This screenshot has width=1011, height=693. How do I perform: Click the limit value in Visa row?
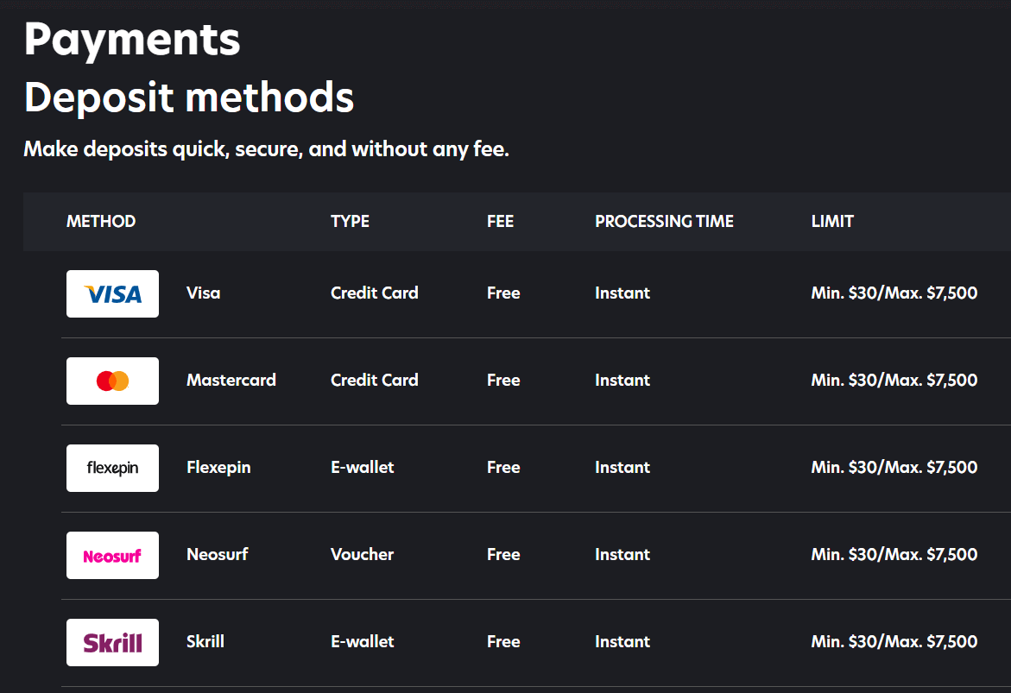(x=894, y=293)
